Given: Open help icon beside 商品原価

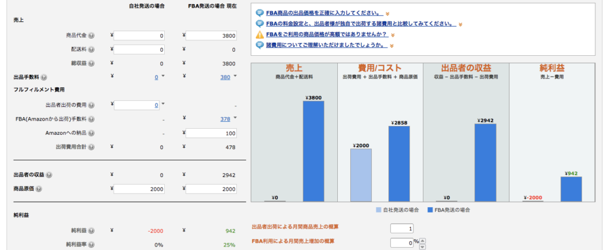Looking at the screenshot, I should pyautogui.click(x=39, y=189).
